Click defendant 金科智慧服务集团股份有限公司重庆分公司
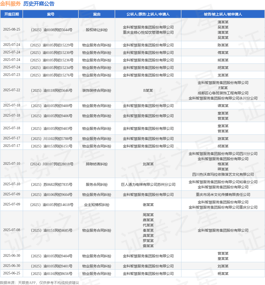265x285 pixels. tap(223, 207)
